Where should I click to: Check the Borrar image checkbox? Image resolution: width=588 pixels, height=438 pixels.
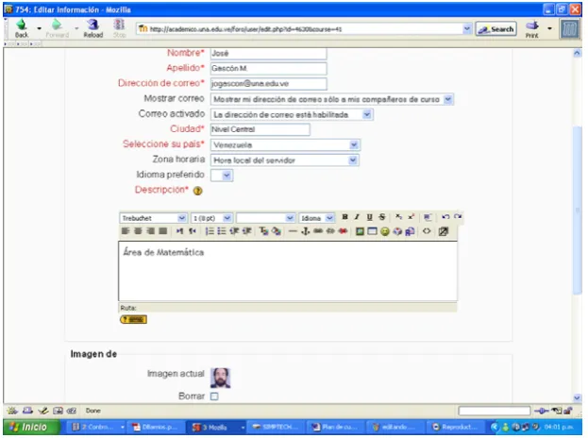[x=214, y=396]
